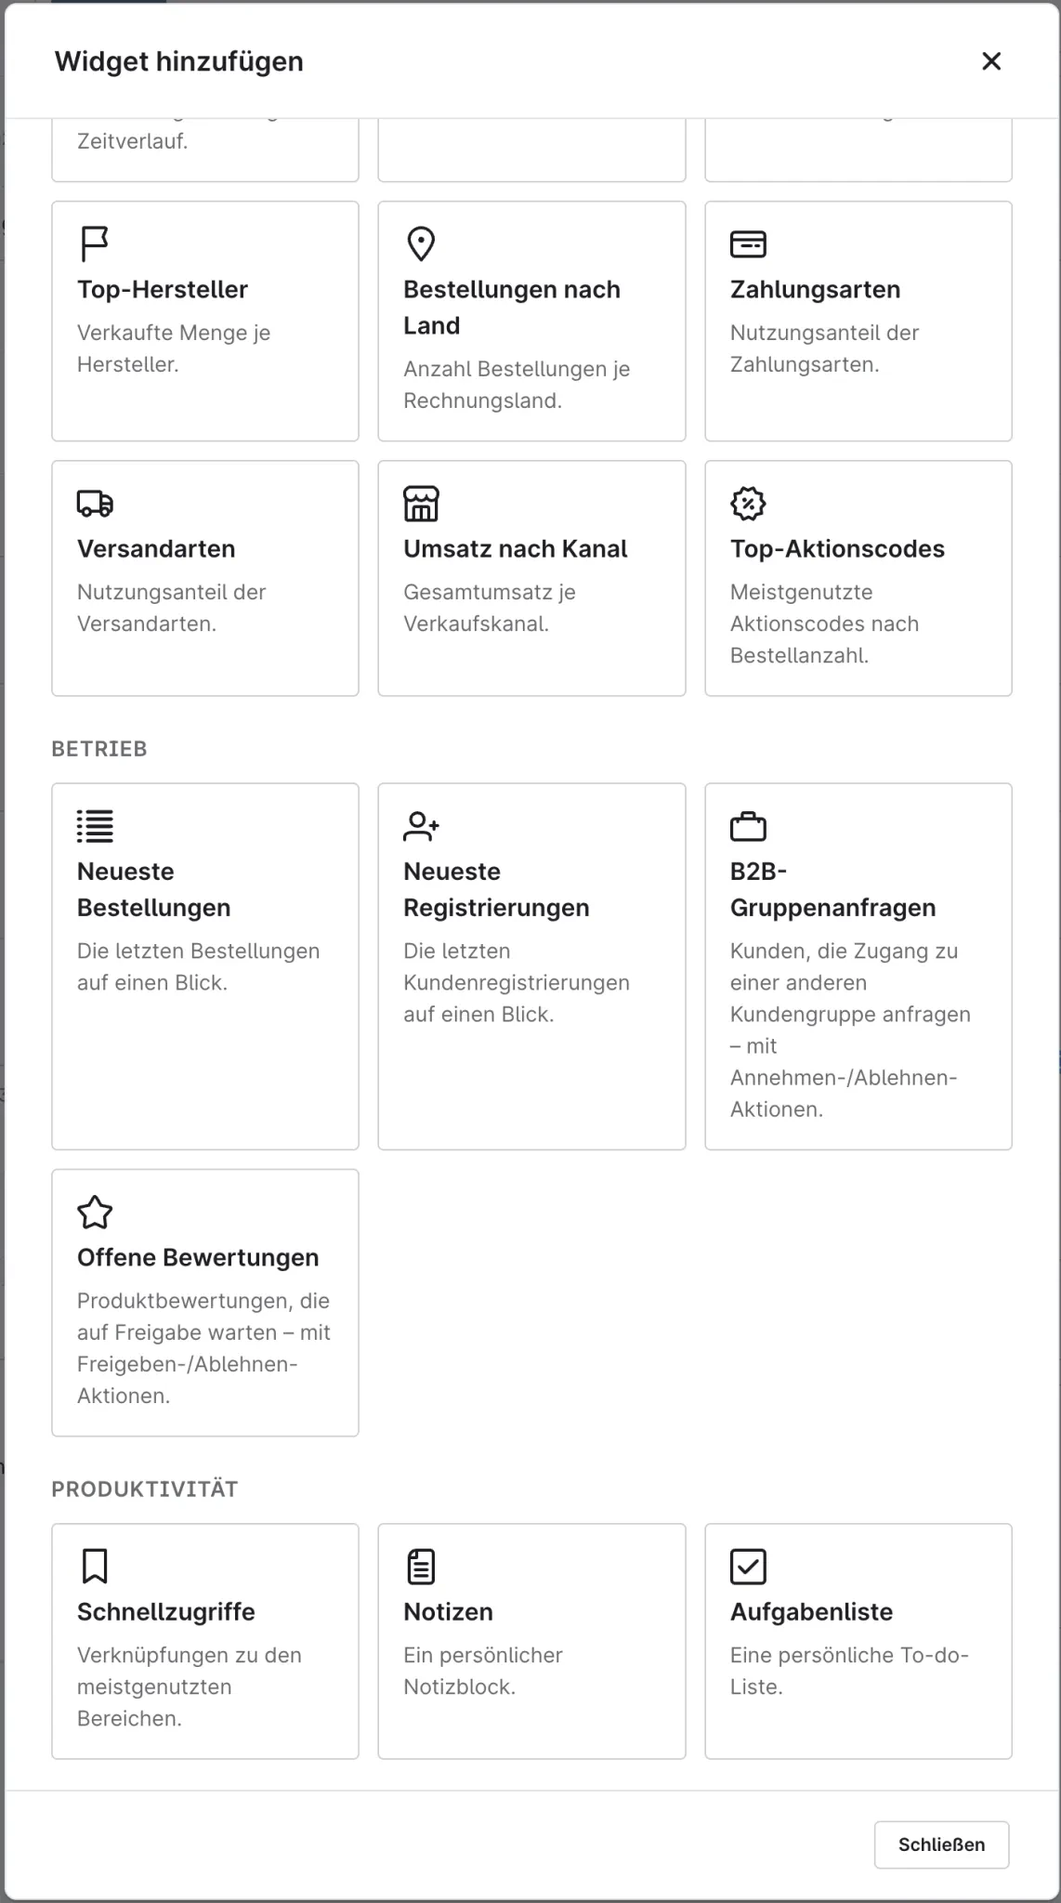Click the storefront icon for Umsatz nach Kanal

pos(421,504)
